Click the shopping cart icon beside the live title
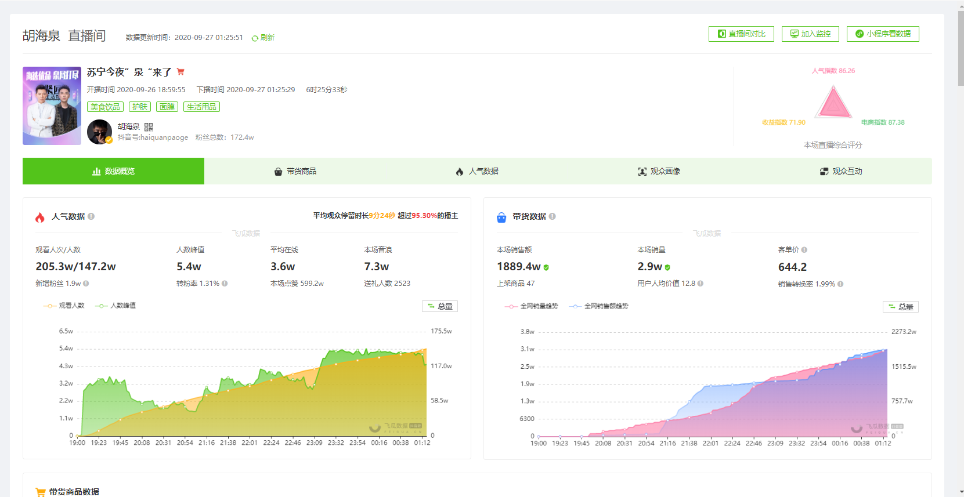Screen dimensions: 964x497 point(180,72)
